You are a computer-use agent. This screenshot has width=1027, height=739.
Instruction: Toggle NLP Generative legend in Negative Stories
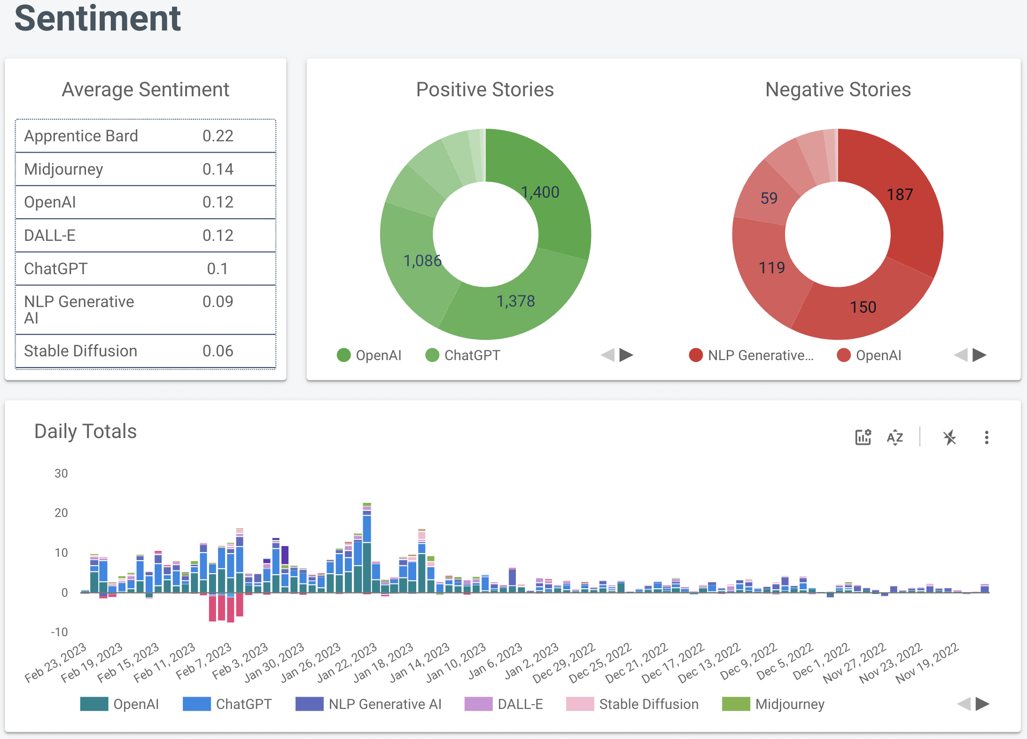[751, 355]
